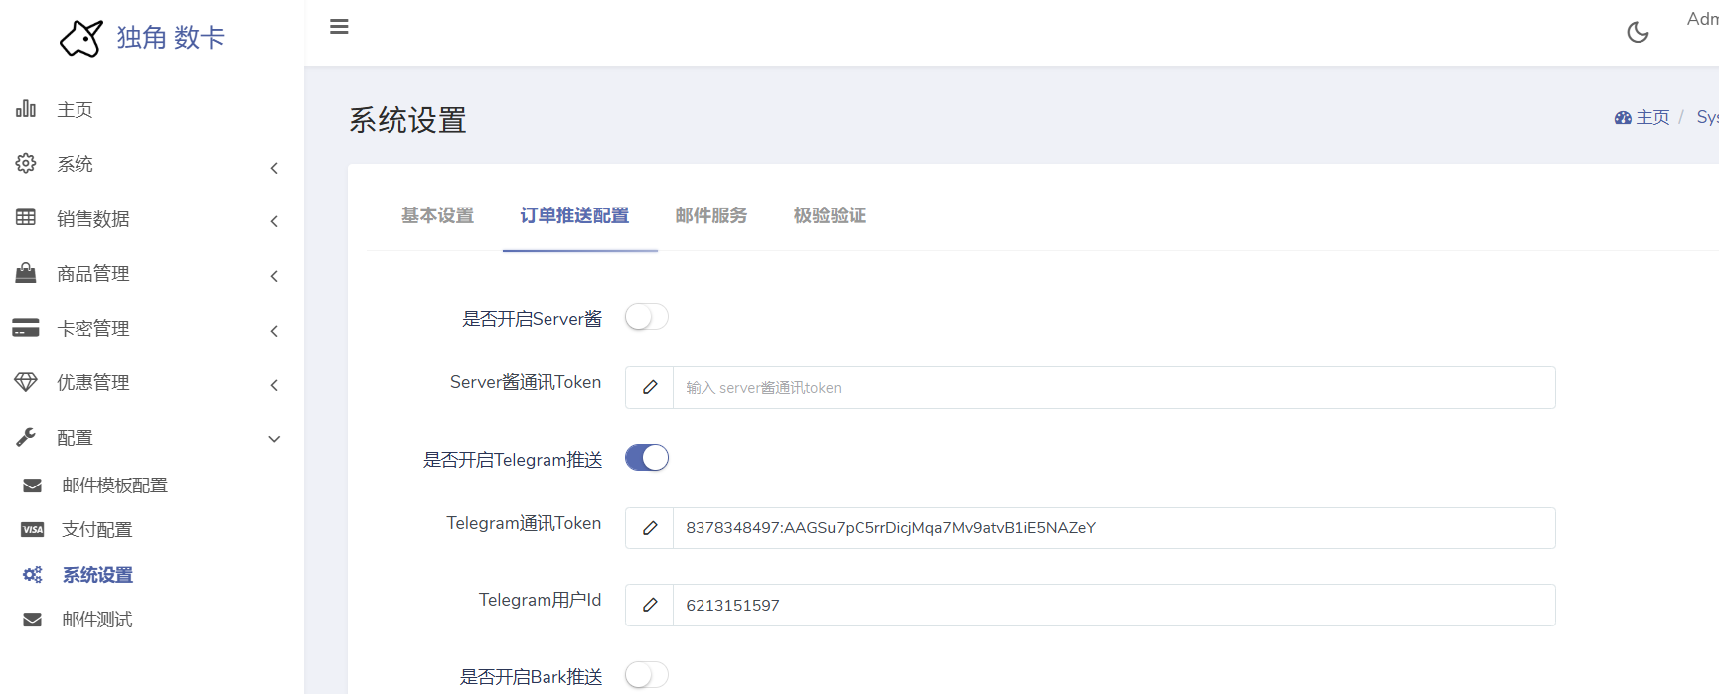
Task: Click the hamburger menu icon
Action: point(339,27)
